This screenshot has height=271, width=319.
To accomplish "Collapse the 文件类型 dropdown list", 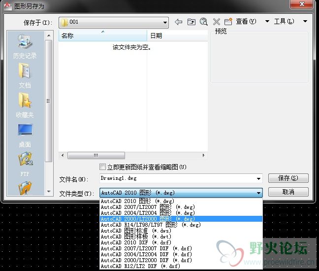I will point(258,193).
